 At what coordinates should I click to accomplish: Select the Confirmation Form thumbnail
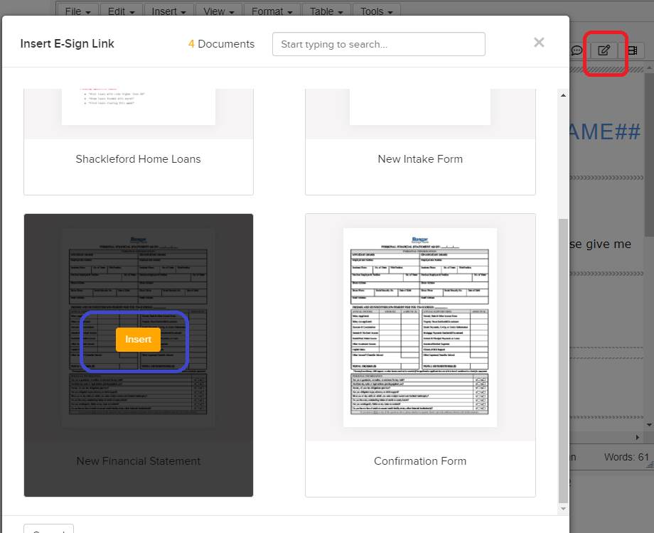[x=420, y=328]
